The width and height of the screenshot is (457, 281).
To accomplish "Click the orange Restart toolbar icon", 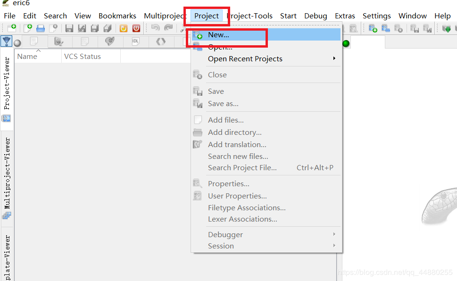I will [124, 28].
